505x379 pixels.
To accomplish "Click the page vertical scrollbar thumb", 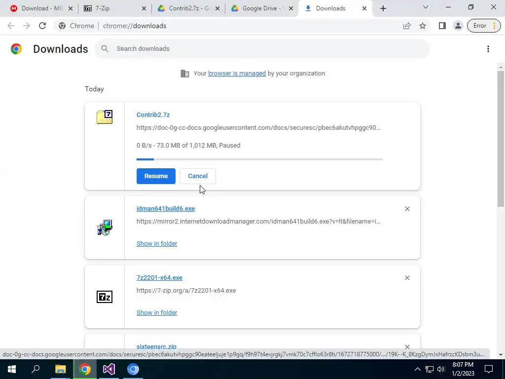I will tap(501, 139).
